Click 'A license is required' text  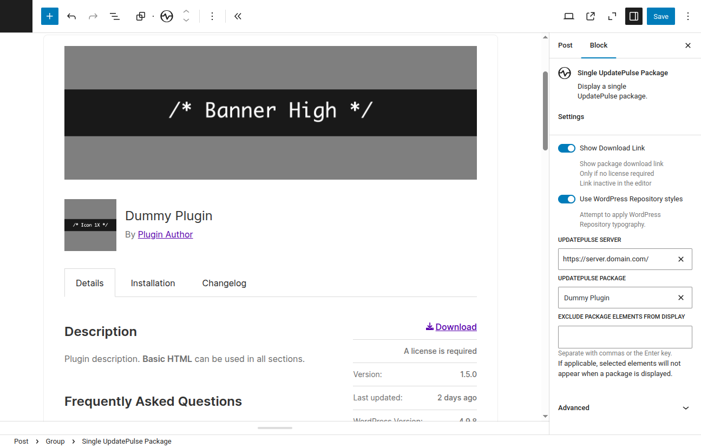(x=440, y=351)
